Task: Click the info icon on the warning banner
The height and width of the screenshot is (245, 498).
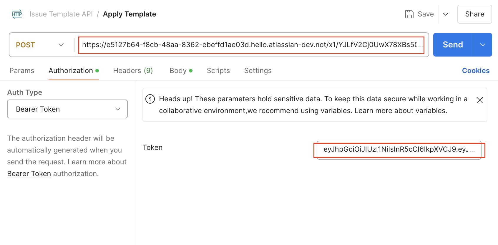Action: tap(150, 99)
